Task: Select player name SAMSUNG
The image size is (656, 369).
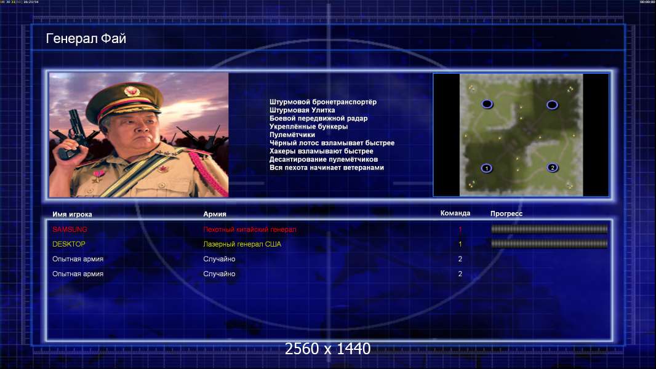Action: coord(70,229)
